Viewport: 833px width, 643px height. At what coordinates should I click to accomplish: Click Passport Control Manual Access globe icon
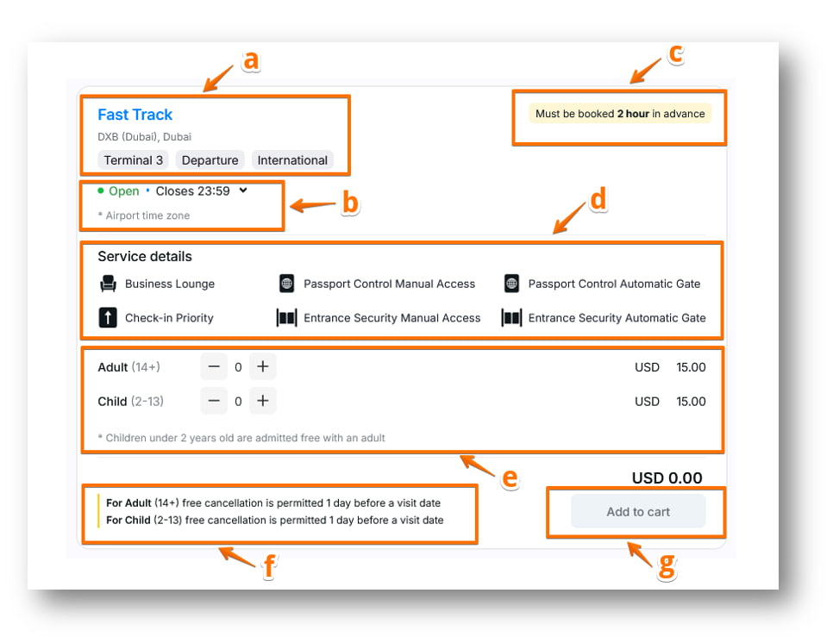tap(287, 284)
